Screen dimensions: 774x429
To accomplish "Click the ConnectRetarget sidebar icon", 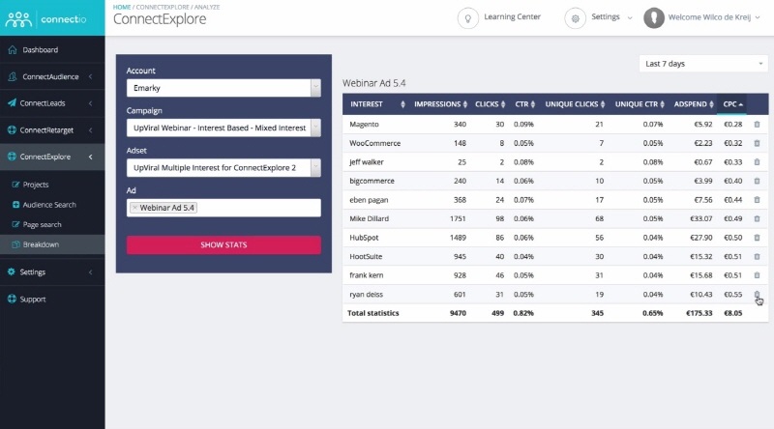I will 12,130.
